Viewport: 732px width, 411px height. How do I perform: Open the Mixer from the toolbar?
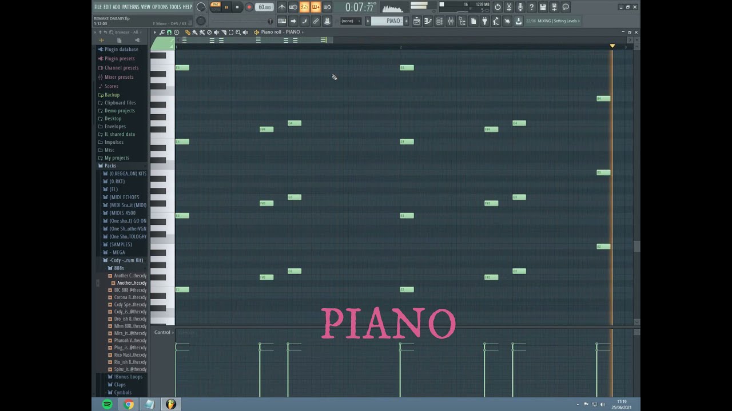(x=451, y=21)
